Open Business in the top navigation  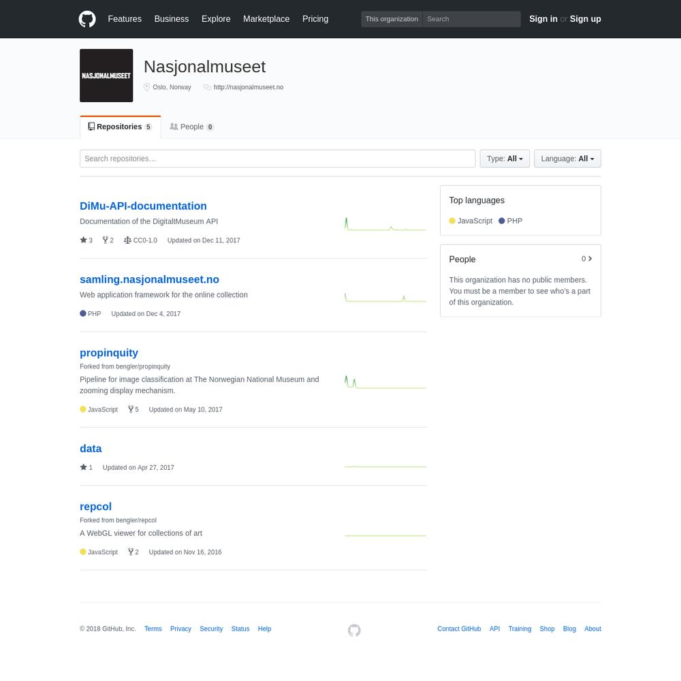[x=172, y=19]
